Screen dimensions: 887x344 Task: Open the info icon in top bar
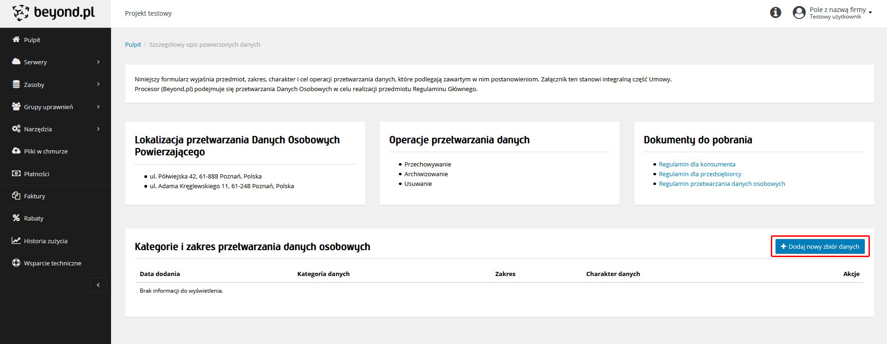point(775,13)
